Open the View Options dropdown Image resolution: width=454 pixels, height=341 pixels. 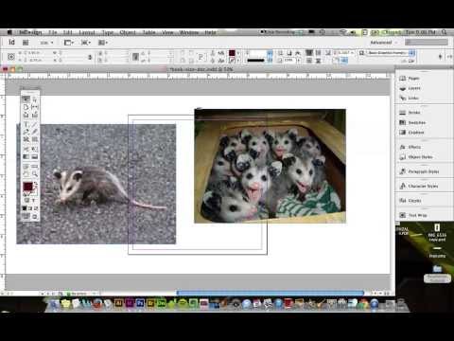click(69, 43)
